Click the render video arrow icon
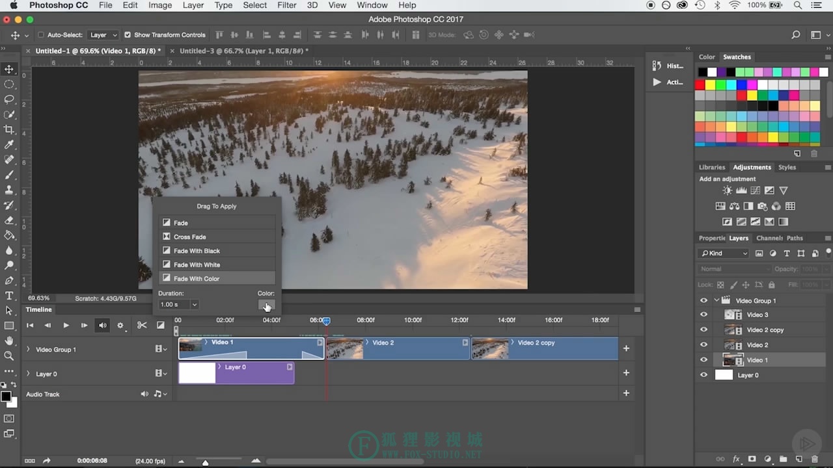 click(47, 461)
